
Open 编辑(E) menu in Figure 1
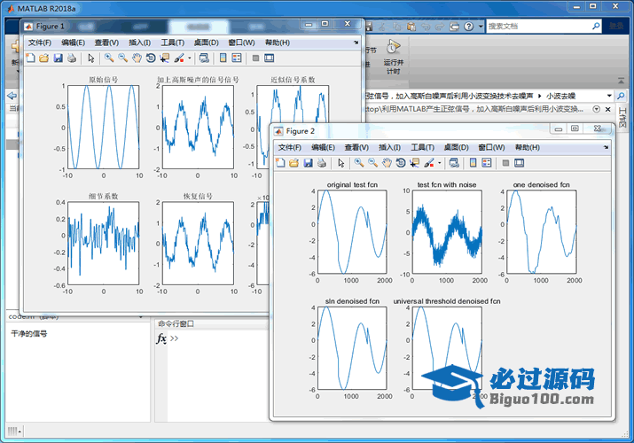[74, 43]
